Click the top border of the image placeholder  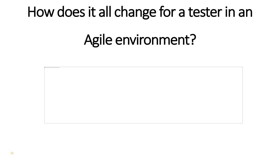pyautogui.click(x=144, y=67)
